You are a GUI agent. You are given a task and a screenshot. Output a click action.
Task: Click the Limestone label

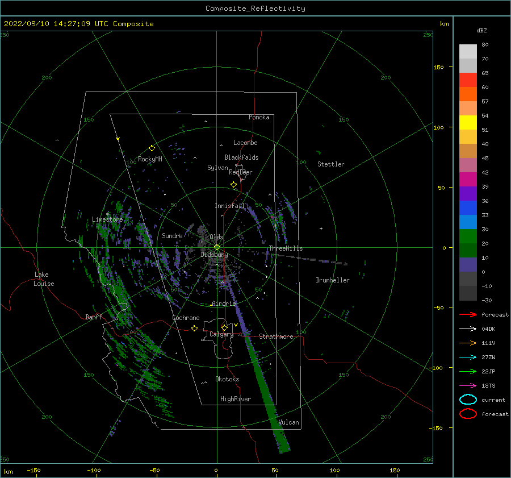pos(107,219)
